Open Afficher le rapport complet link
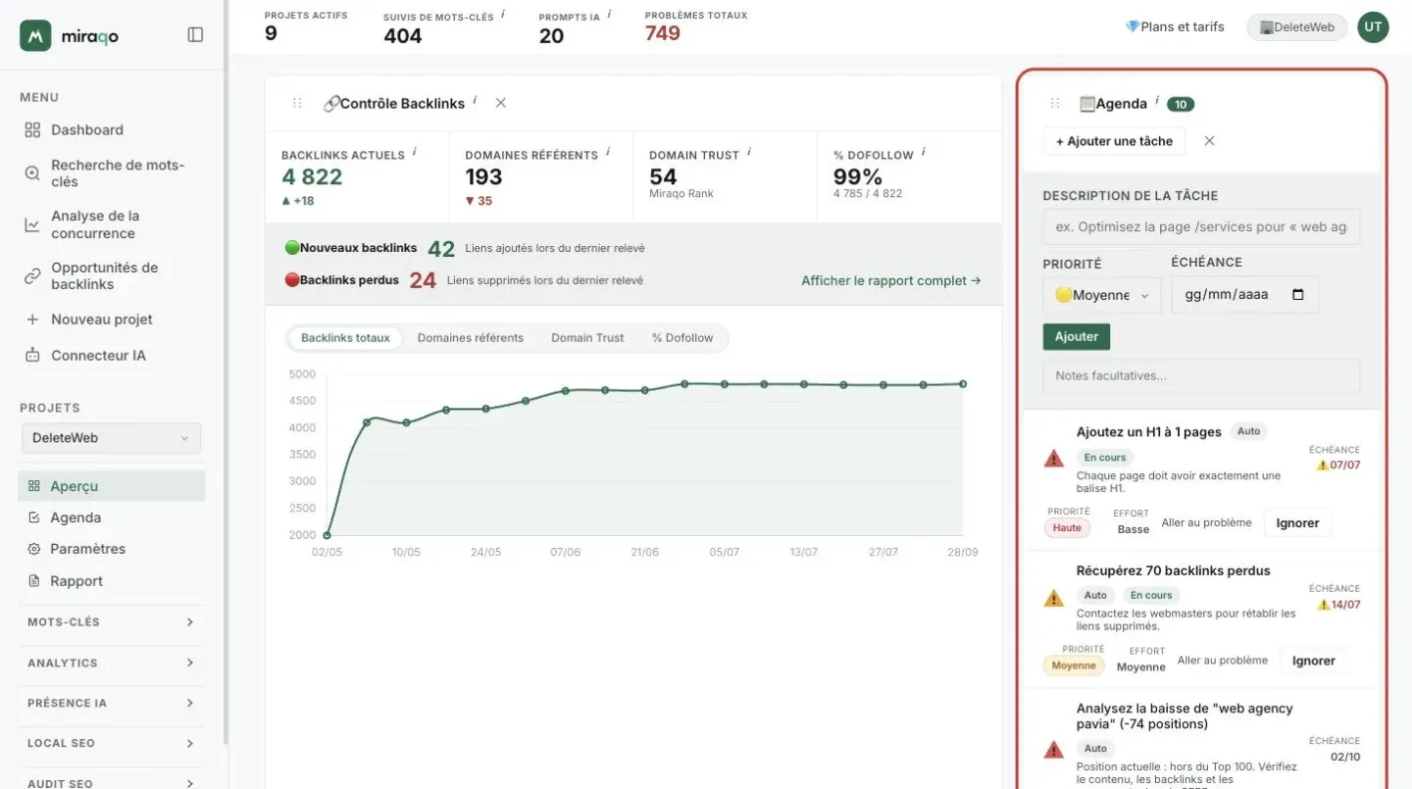 coord(890,281)
